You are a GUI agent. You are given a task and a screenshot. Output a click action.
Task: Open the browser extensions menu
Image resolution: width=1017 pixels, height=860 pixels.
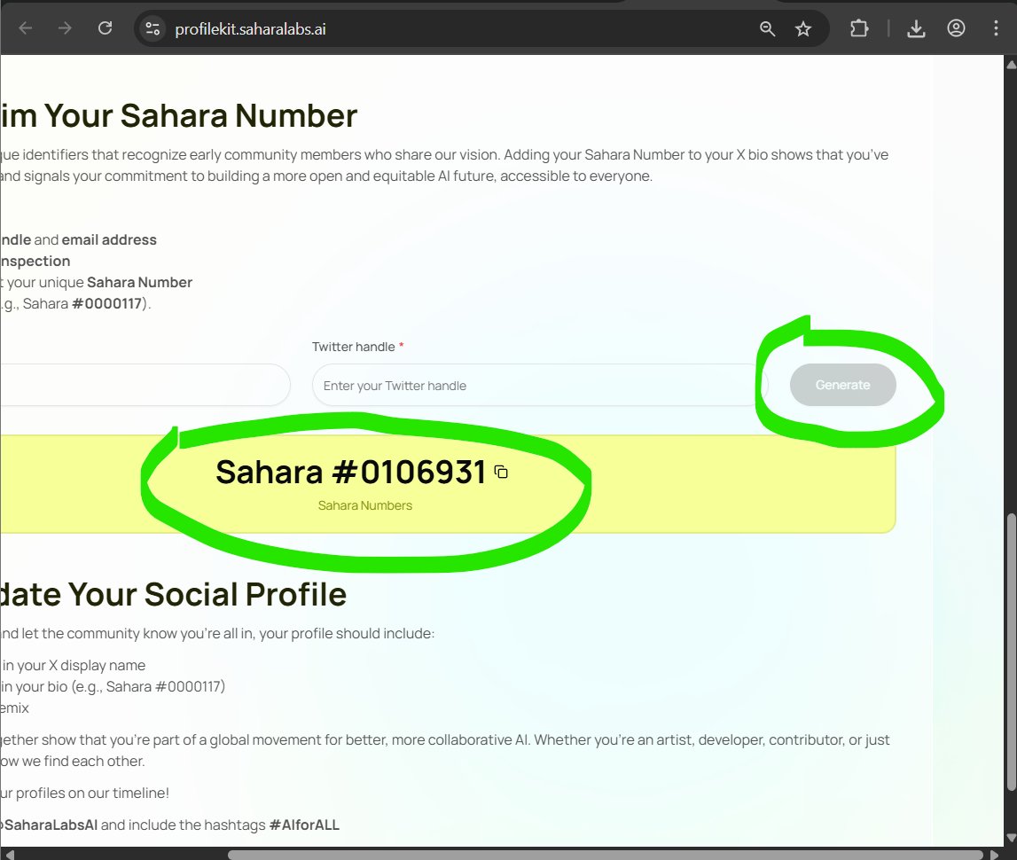(859, 28)
